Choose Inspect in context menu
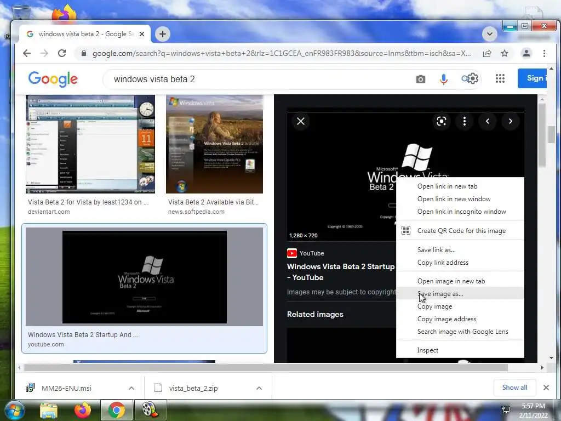This screenshot has width=561, height=421. pyautogui.click(x=460, y=350)
